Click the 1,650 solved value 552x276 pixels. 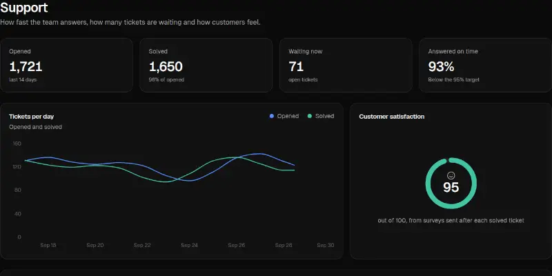[x=166, y=66]
